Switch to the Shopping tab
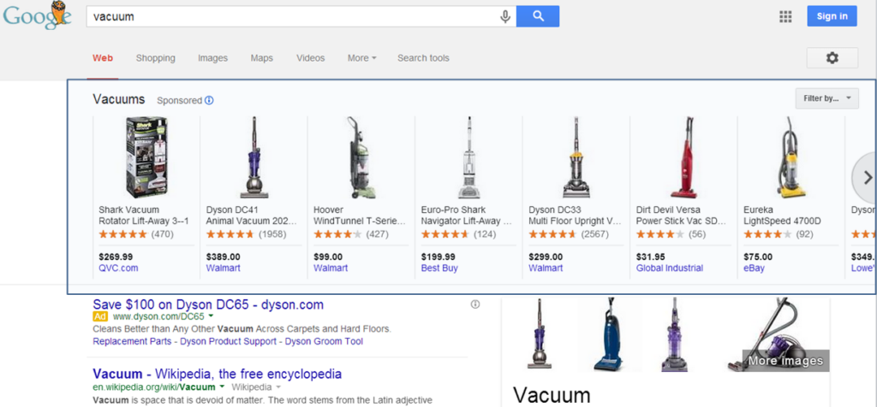This screenshot has width=877, height=407. 155,58
